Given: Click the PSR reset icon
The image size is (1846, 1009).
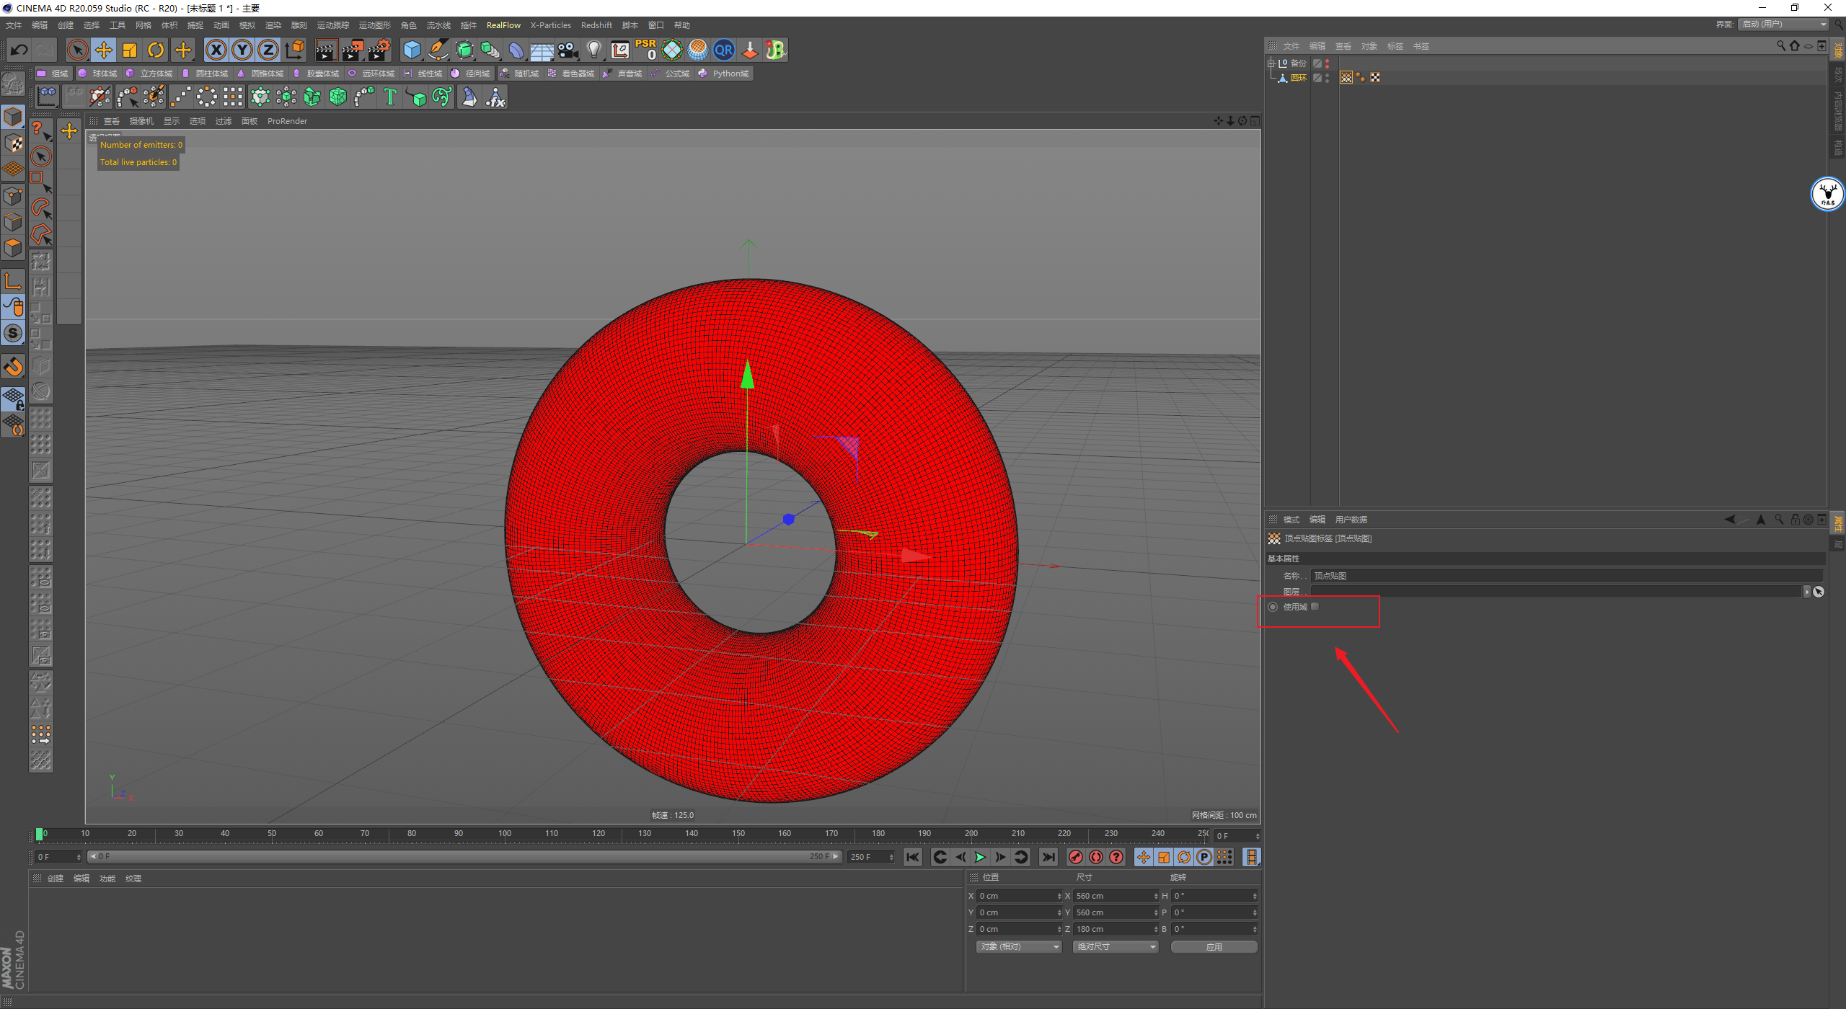Looking at the screenshot, I should pyautogui.click(x=645, y=50).
